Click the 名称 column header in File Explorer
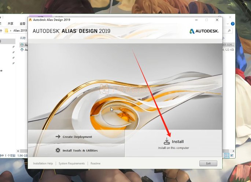 tap(23, 38)
